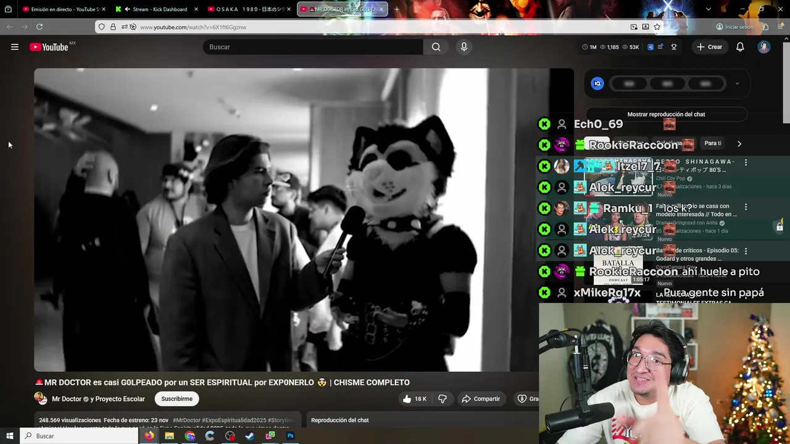Viewport: 790px width, 444px height.
Task: Open Firefox from the taskbar
Action: point(150,436)
